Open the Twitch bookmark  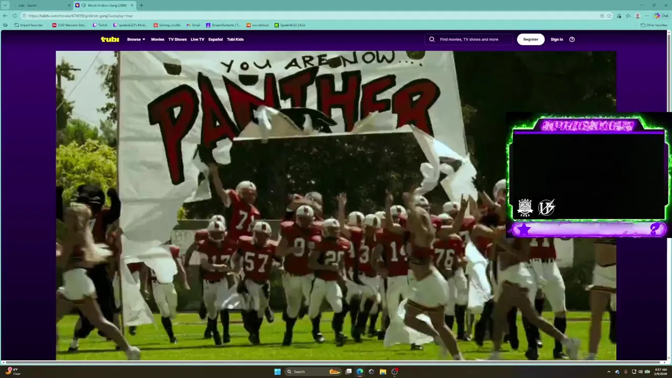[x=100, y=25]
